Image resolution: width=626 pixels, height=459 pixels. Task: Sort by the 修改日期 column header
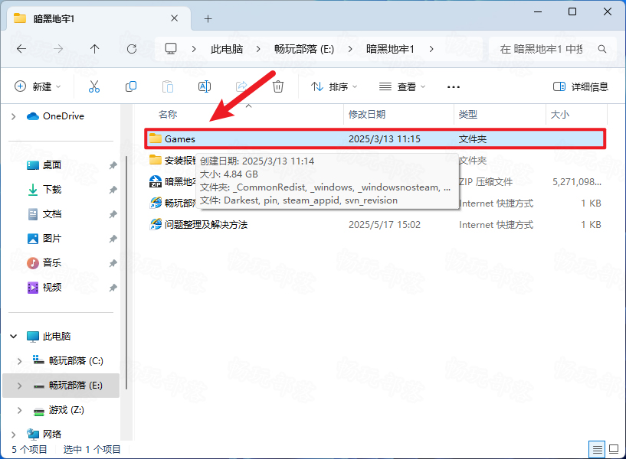367,115
